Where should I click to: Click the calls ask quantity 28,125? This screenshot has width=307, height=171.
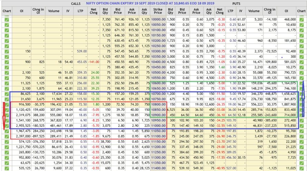145,168
